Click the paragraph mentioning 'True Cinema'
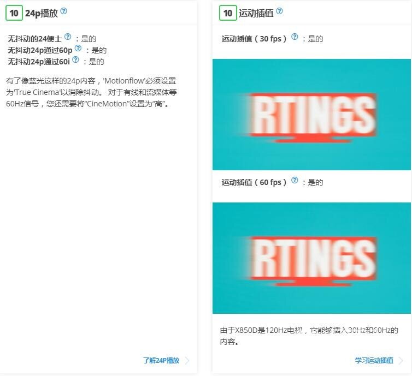This screenshot has width=412, height=376. [x=91, y=92]
